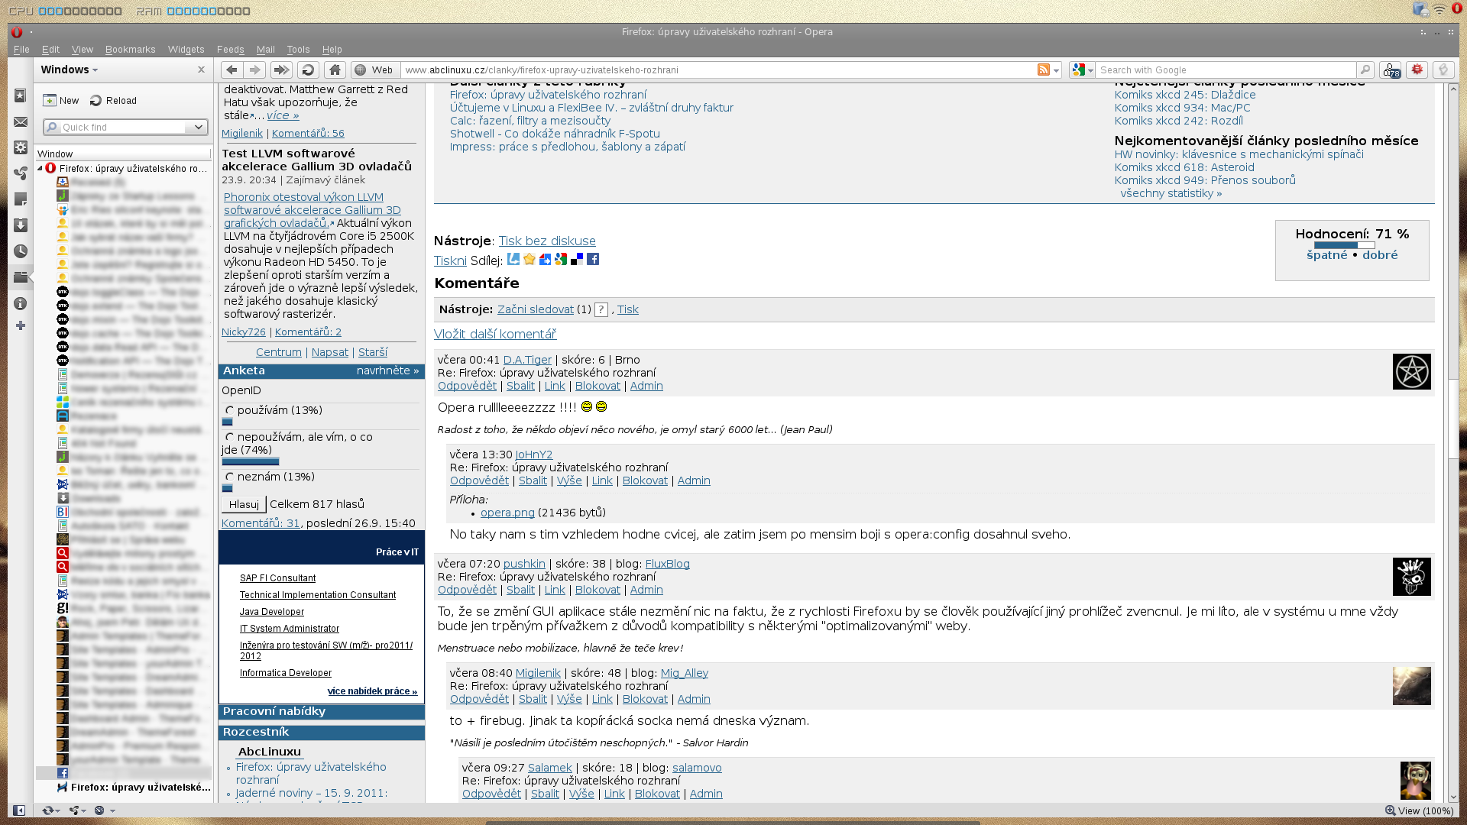Viewport: 1467px width, 825px height.
Task: Open the File menu
Action: pyautogui.click(x=21, y=50)
